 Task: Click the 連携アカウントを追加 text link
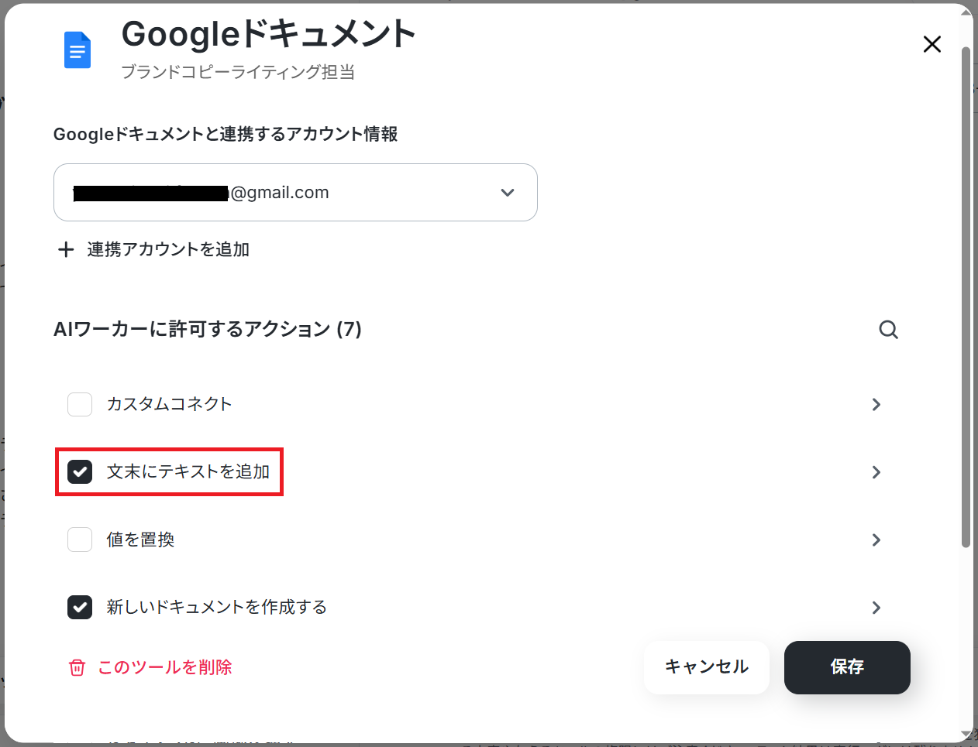pyautogui.click(x=168, y=249)
